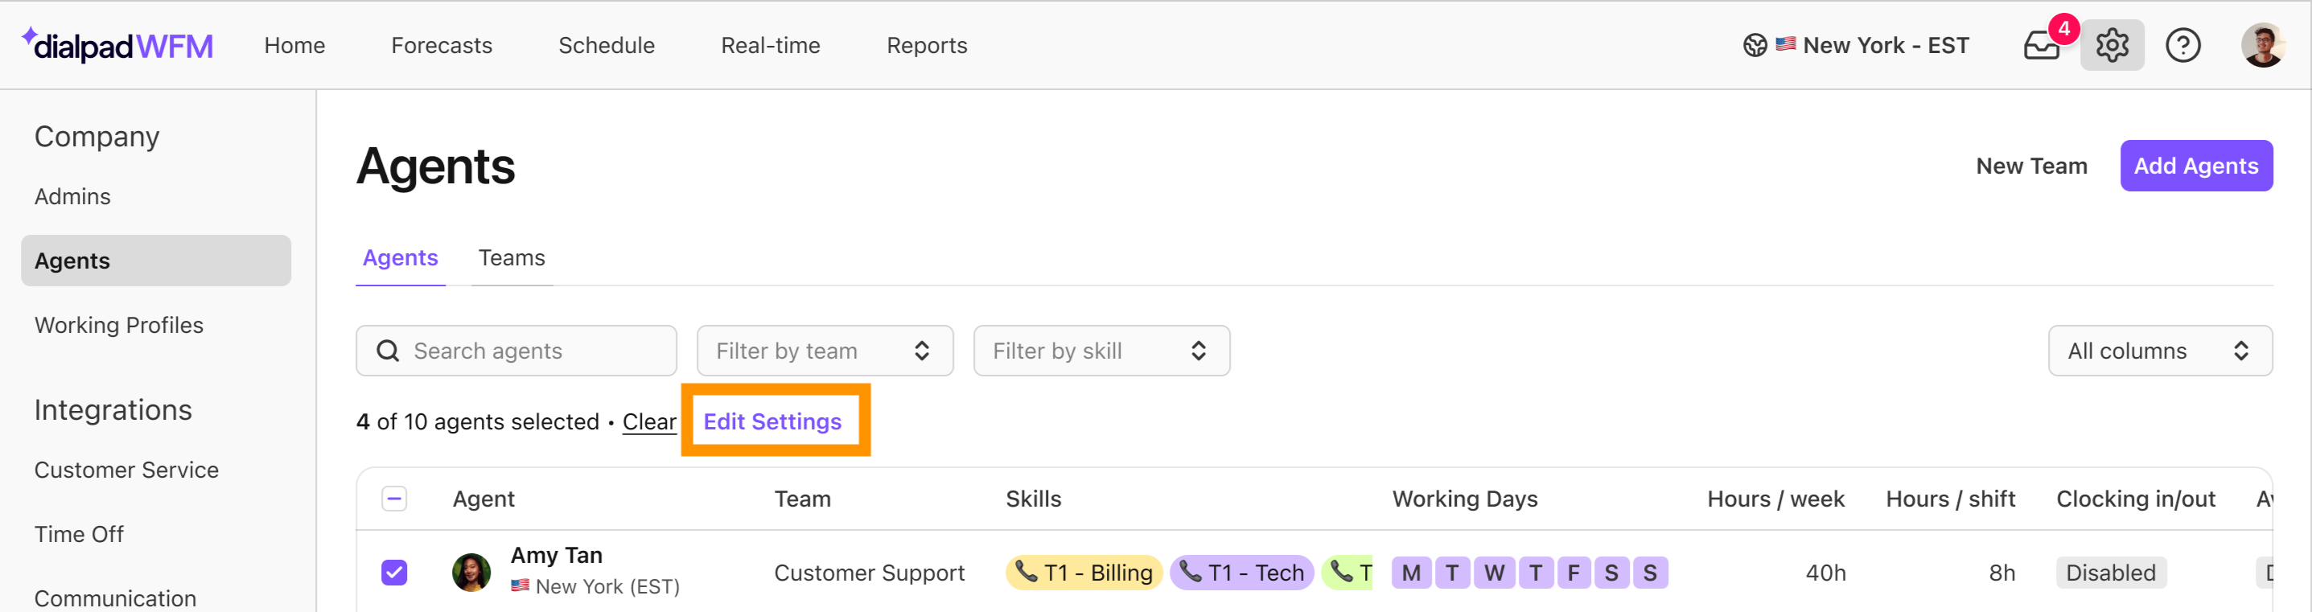Click the Edit Settings link
Image resolution: width=2312 pixels, height=612 pixels.
pyautogui.click(x=771, y=421)
